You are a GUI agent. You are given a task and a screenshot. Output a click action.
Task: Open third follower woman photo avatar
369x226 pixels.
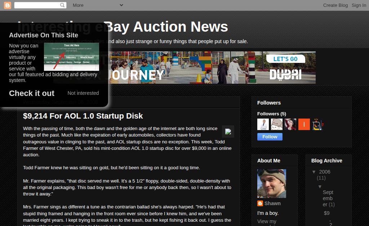pos(290,124)
